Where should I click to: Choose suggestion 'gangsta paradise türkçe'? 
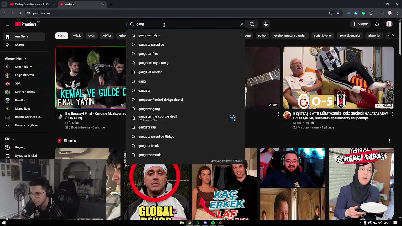[x=186, y=137]
